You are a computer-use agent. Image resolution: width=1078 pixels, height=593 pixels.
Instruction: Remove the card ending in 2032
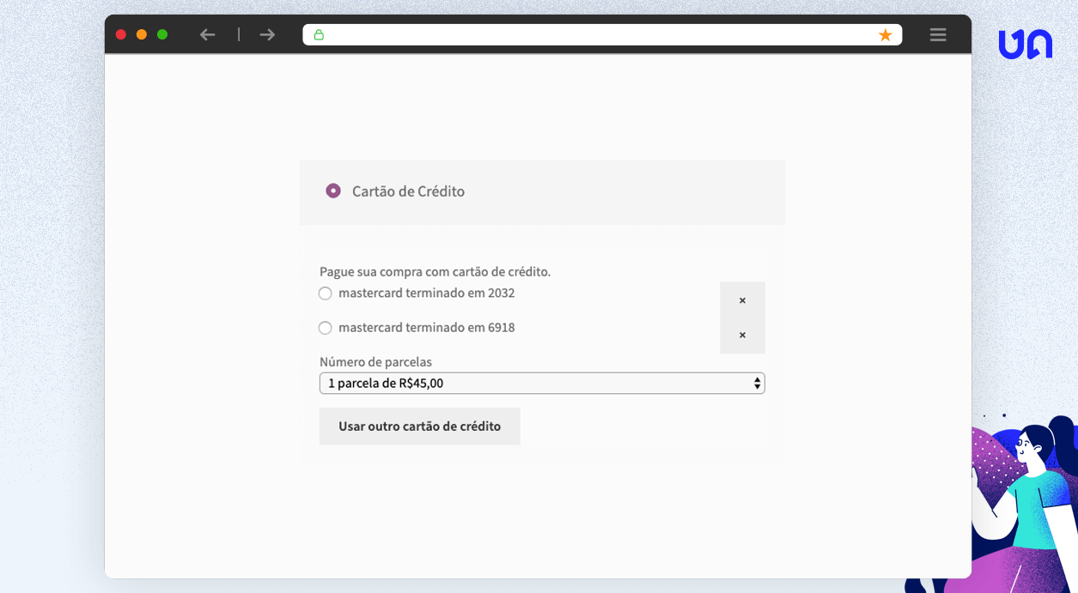[742, 300]
